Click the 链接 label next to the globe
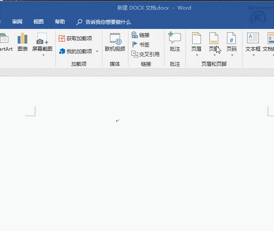Image resolution: width=274 pixels, height=231 pixels. [144, 35]
